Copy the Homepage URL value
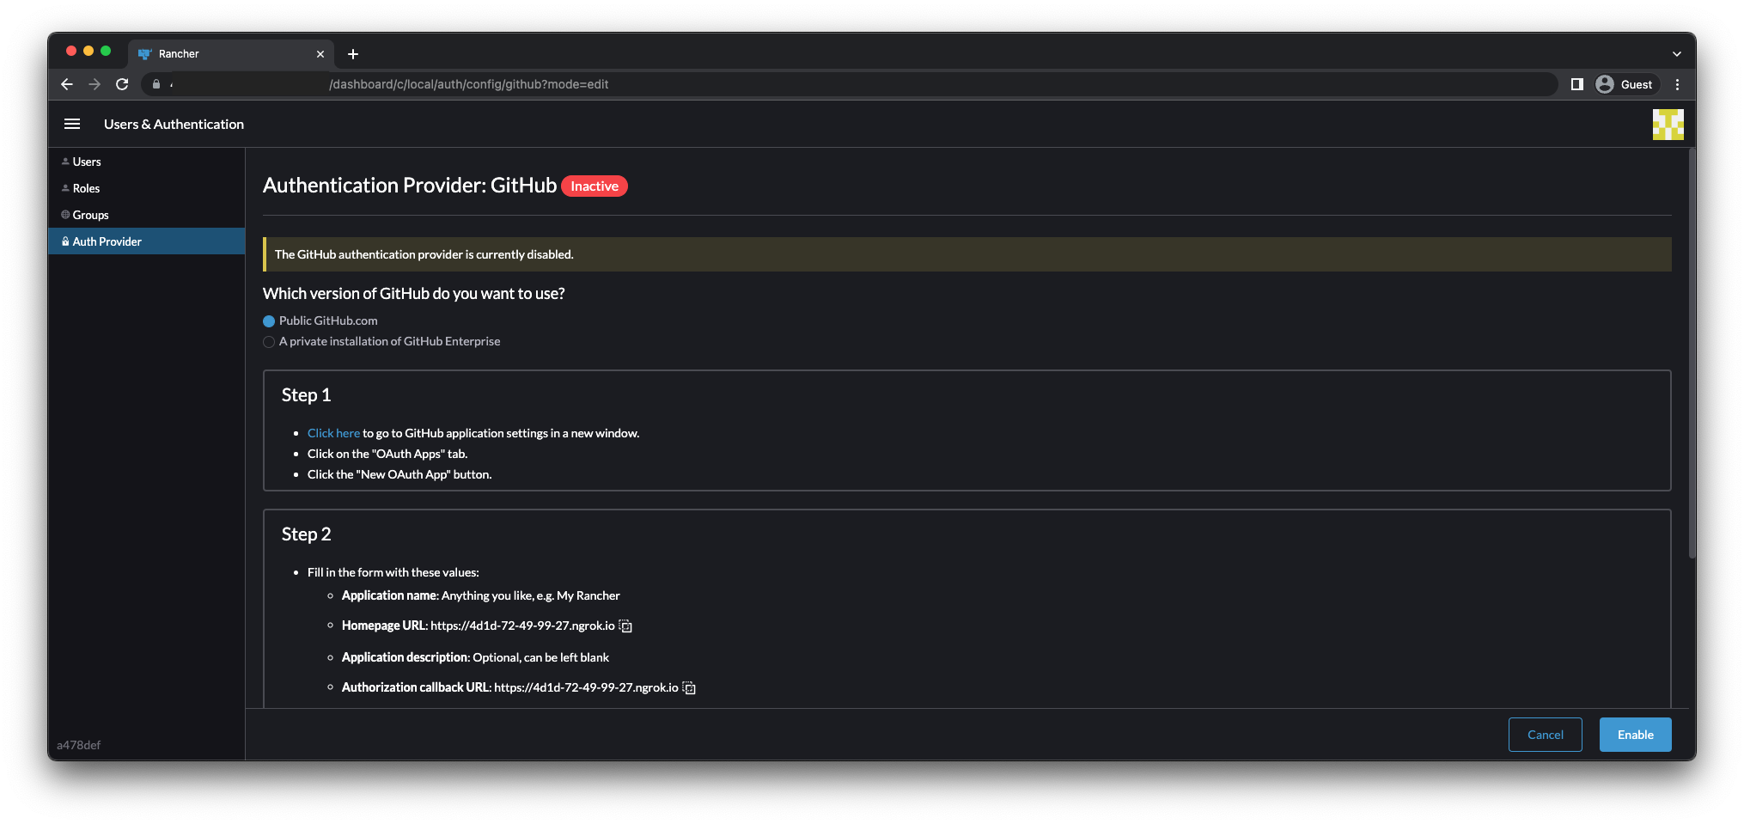 pyautogui.click(x=625, y=626)
